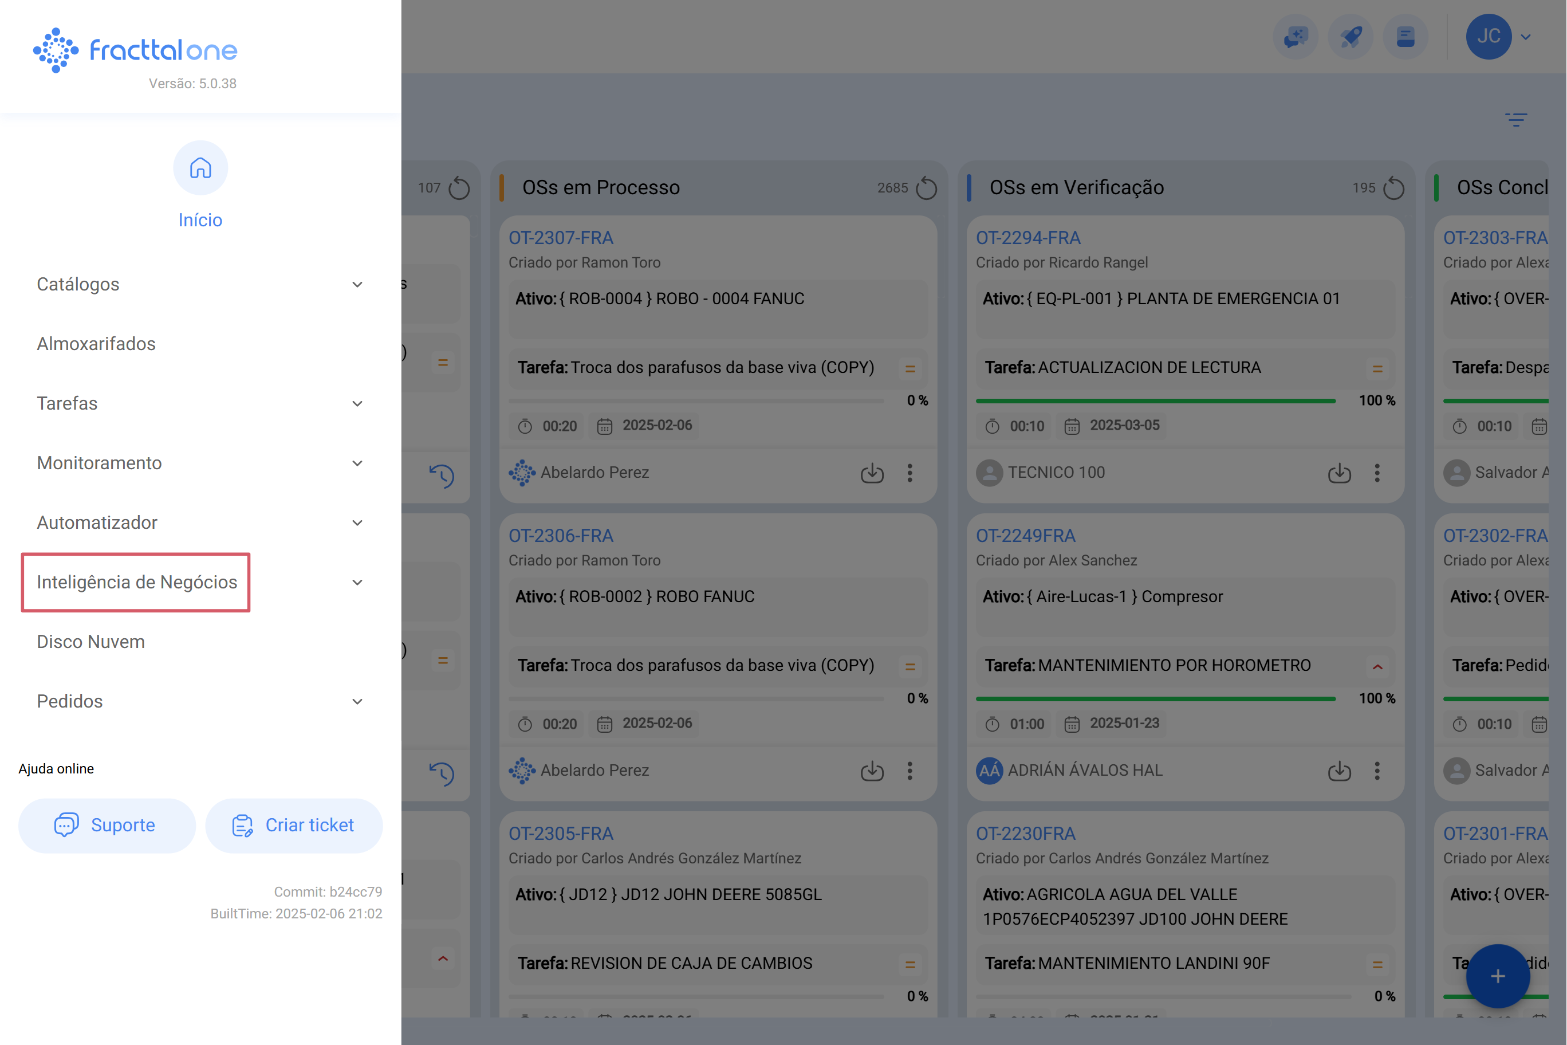Click high priority icon on MANTENIMIENTO POR HOROMETRO
This screenshot has width=1567, height=1045.
(x=1377, y=666)
